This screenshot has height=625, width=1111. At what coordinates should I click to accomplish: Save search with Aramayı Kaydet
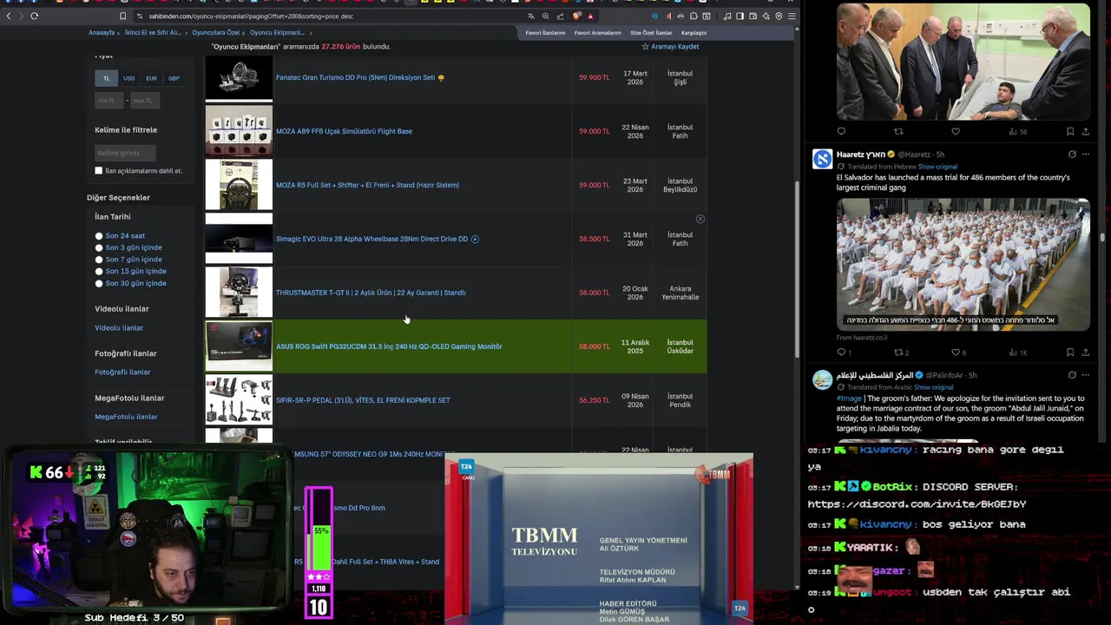[674, 46]
